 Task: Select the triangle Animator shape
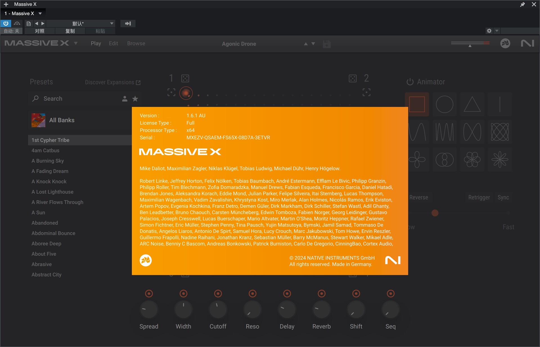472,104
